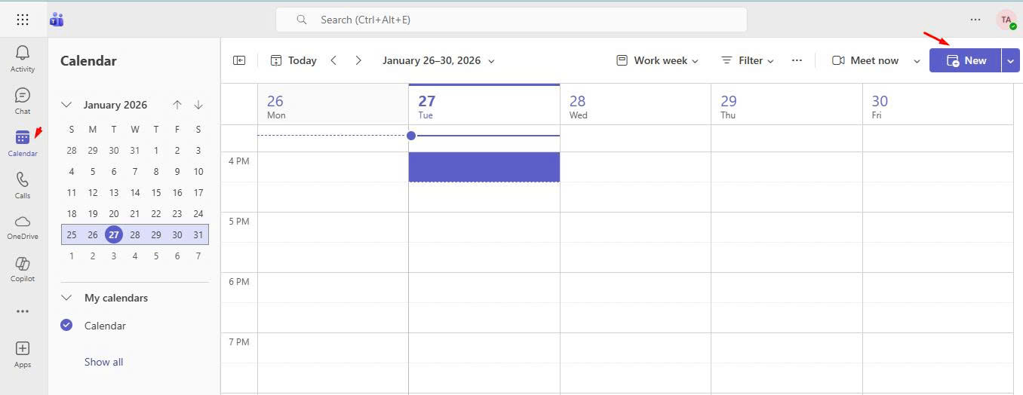Collapse the My calendars section
The height and width of the screenshot is (395, 1023).
pyautogui.click(x=66, y=298)
